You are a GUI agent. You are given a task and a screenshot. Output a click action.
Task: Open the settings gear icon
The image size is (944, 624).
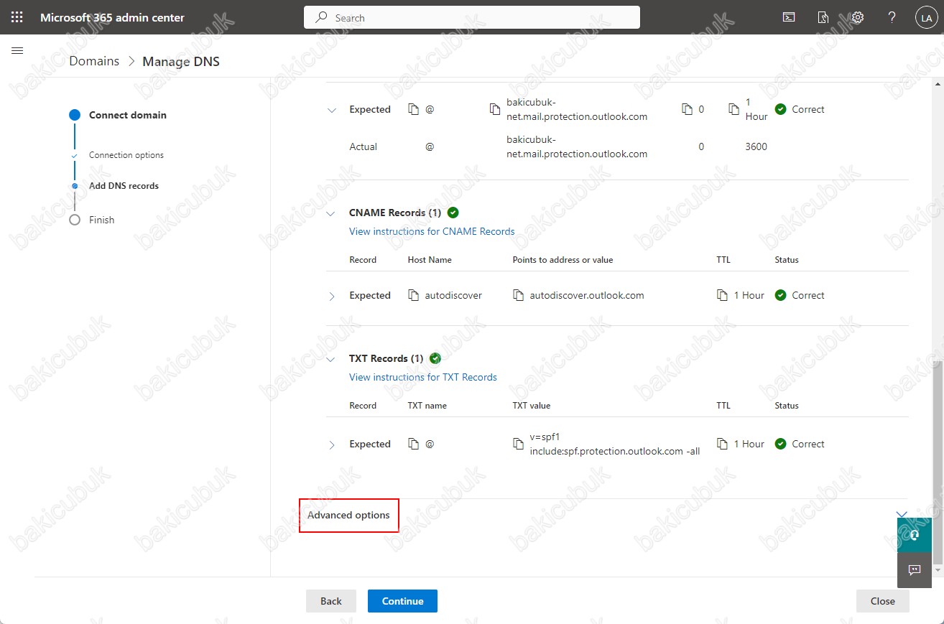858,17
